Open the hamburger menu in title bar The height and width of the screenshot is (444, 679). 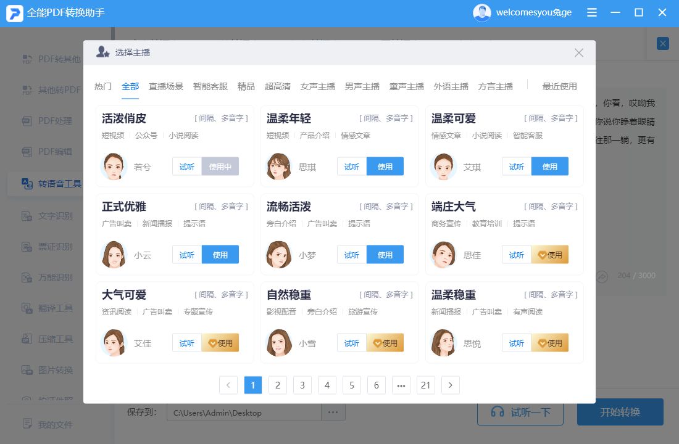coord(592,12)
